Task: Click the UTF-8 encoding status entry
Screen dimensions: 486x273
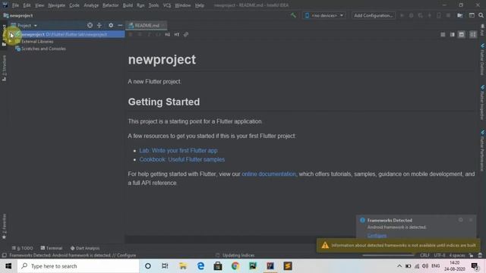Action: click(440, 256)
